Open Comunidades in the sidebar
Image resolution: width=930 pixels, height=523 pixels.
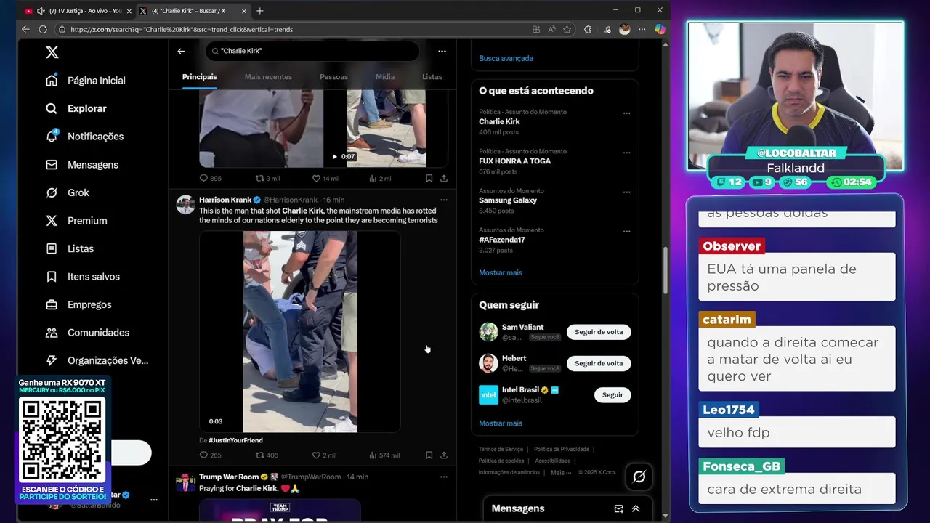[86, 333]
